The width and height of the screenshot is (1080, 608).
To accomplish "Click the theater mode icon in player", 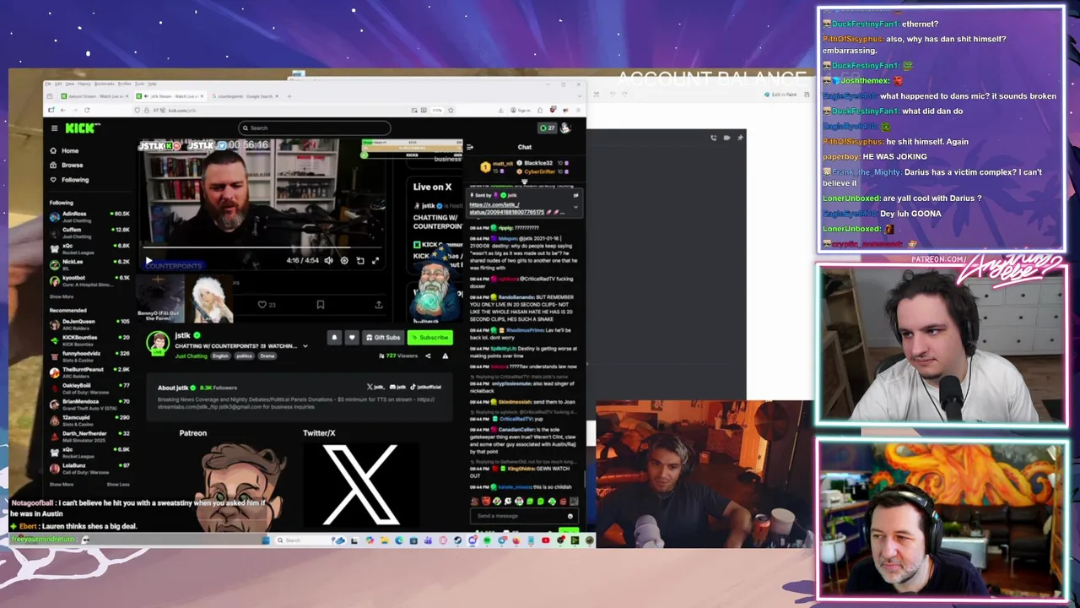I will pyautogui.click(x=360, y=261).
